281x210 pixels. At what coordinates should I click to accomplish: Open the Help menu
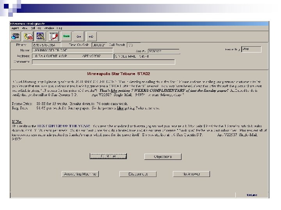(x=59, y=28)
